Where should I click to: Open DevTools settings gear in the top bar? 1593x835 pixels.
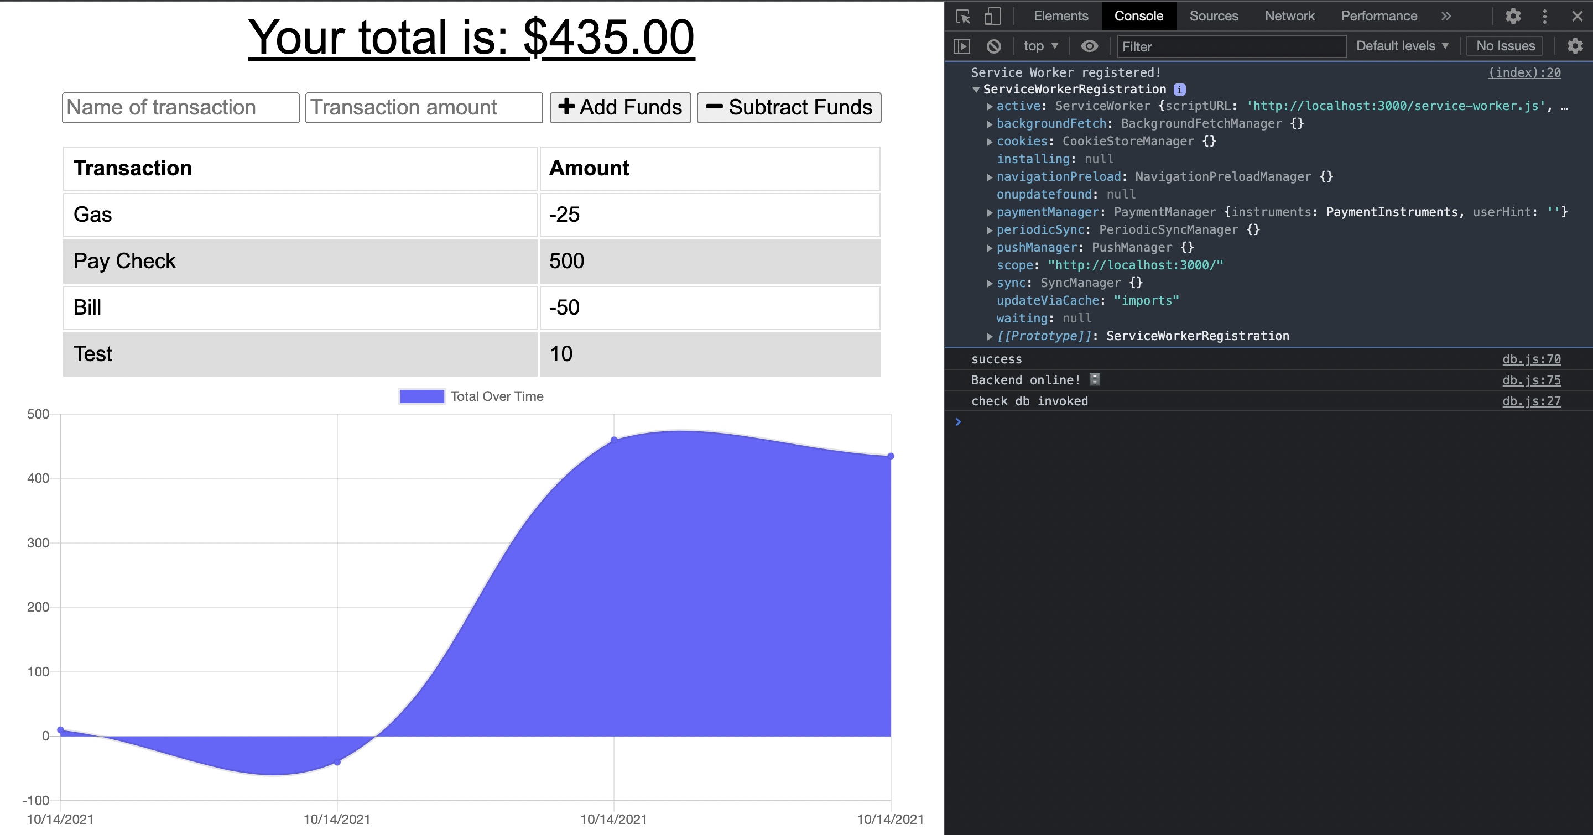[1513, 16]
